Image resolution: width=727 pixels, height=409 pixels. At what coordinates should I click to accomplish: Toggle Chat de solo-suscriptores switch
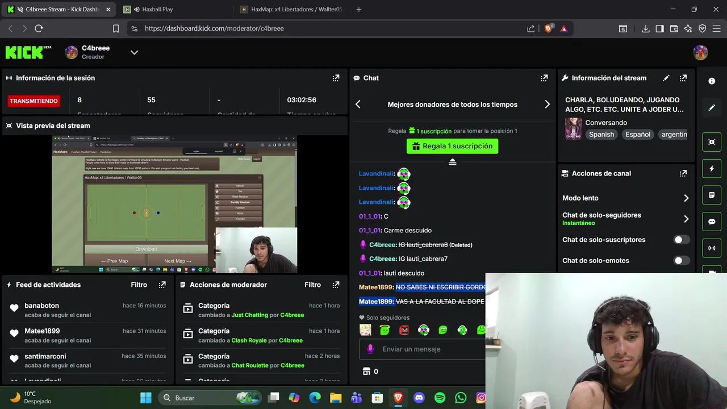pos(682,240)
